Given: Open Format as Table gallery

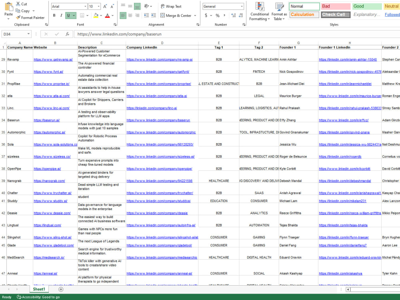Looking at the screenshot, I should pyautogui.click(x=279, y=12).
